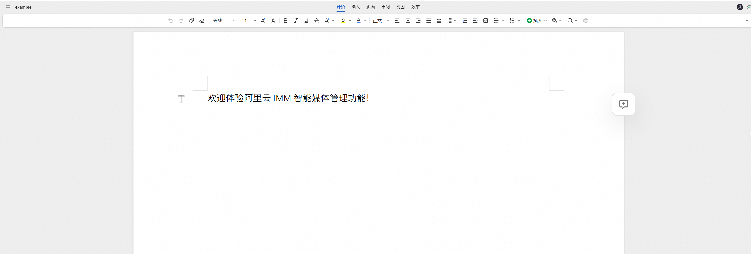Viewport: 751px width, 254px height.
Task: Switch to the 插入 tab
Action: pos(355,7)
